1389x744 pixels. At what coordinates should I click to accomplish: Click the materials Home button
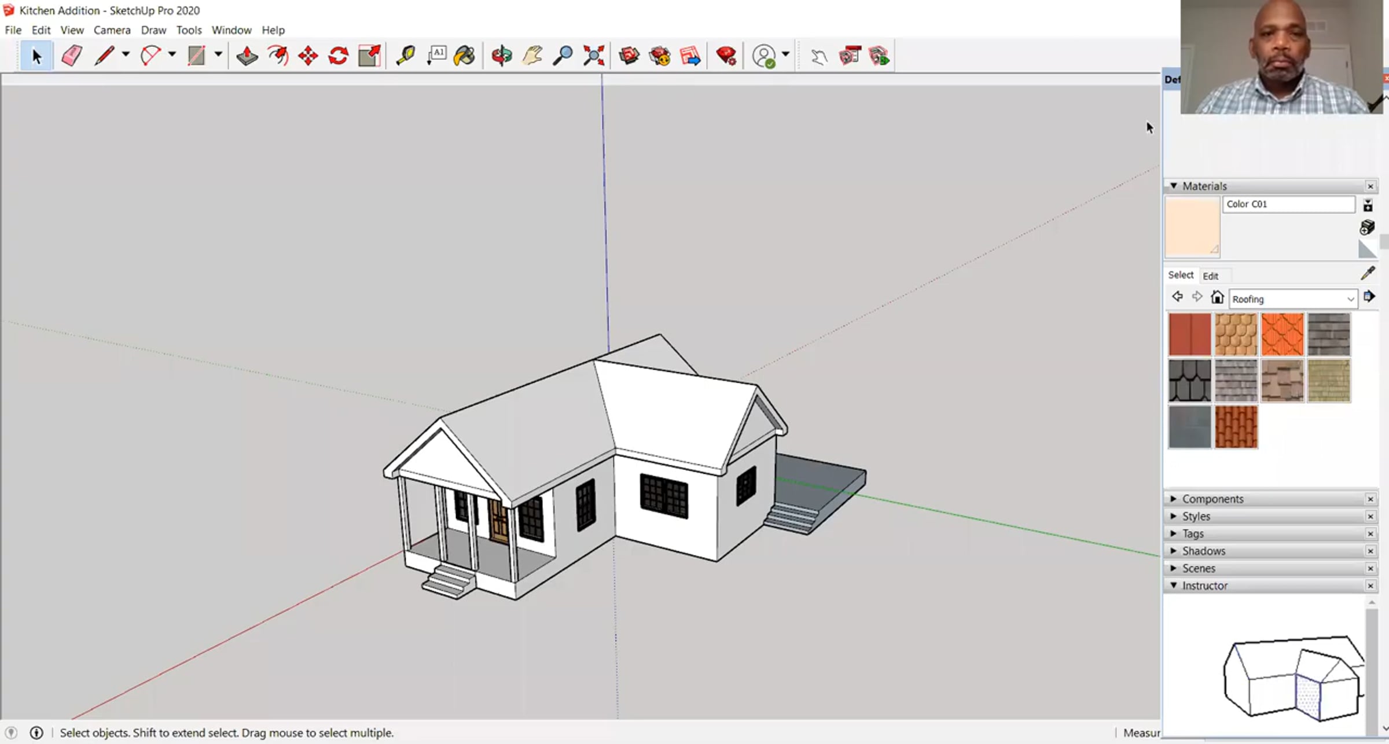click(x=1217, y=297)
